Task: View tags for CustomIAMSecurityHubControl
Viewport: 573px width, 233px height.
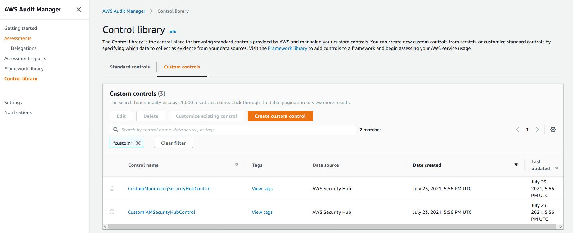Action: tap(262, 212)
